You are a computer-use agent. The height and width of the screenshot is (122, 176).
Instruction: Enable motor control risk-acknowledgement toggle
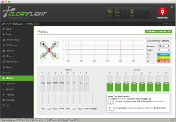[109, 108]
